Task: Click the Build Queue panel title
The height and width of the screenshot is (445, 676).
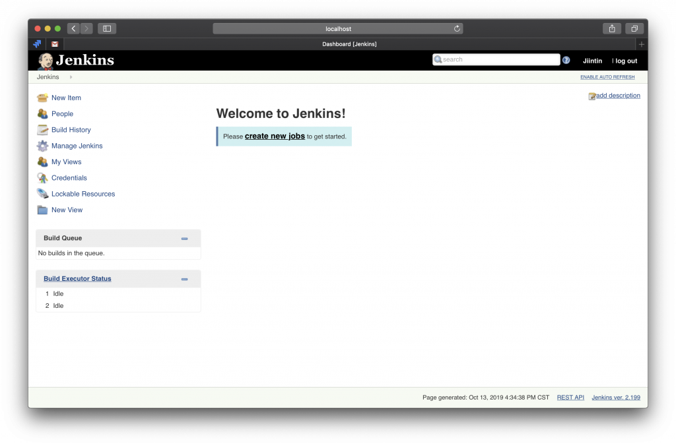Action: tap(63, 238)
